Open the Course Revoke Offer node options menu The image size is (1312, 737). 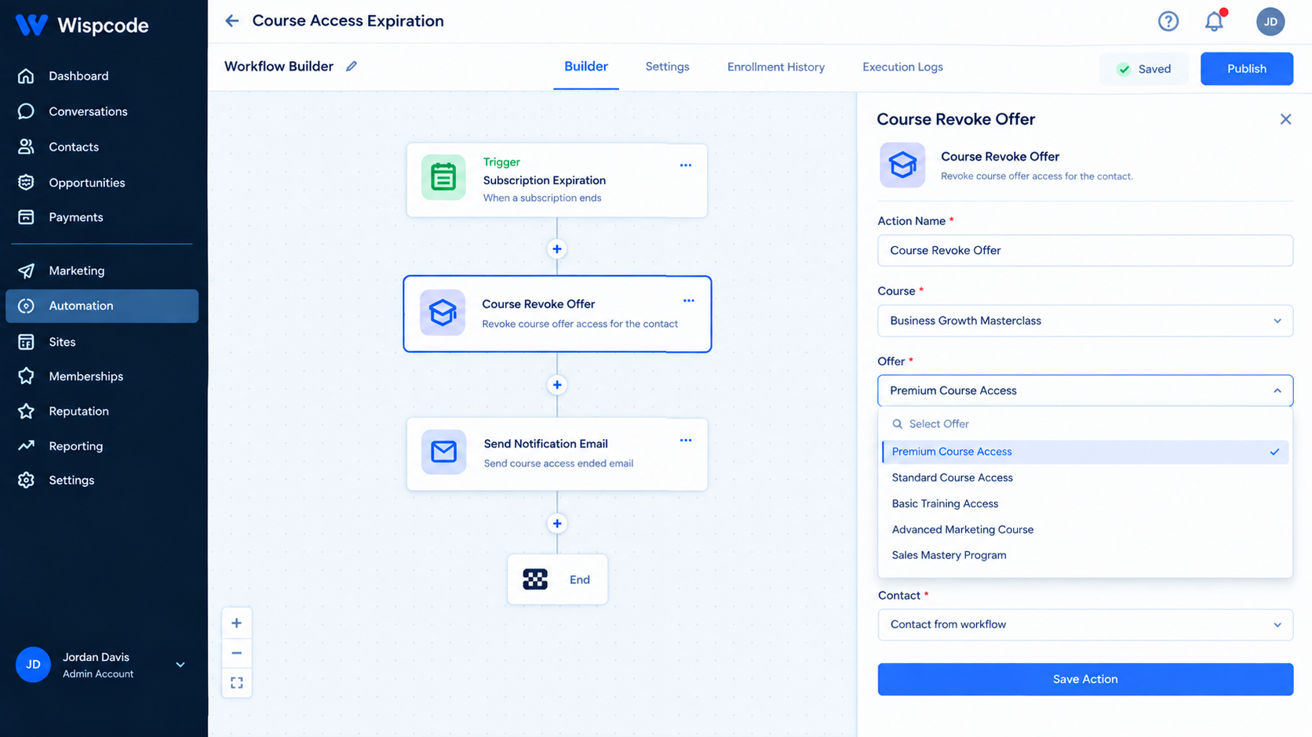(688, 301)
